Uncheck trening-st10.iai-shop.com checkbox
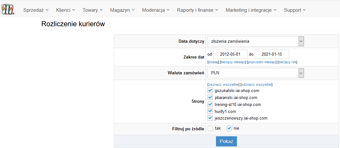The image size is (340, 148). (x=210, y=104)
